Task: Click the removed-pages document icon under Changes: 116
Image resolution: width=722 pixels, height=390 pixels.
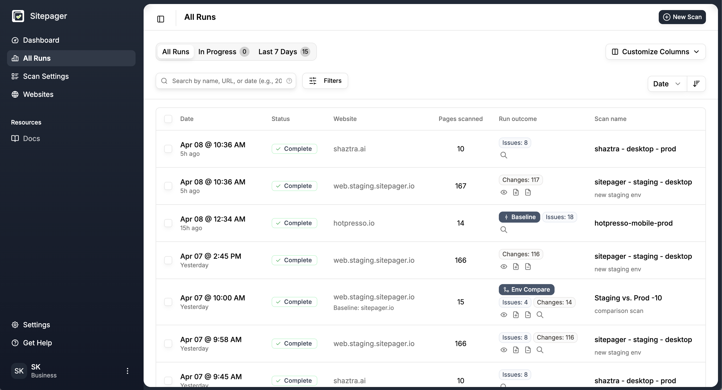Action: point(528,267)
